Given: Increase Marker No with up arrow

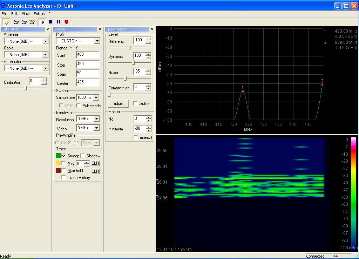Looking at the screenshot, I should coord(149,117).
